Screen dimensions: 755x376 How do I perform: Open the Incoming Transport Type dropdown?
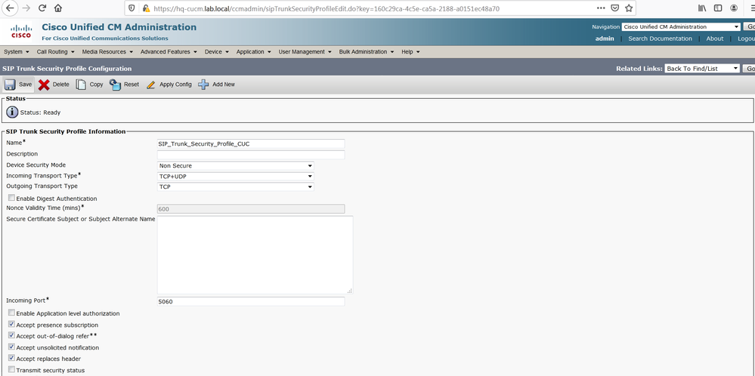tap(236, 177)
